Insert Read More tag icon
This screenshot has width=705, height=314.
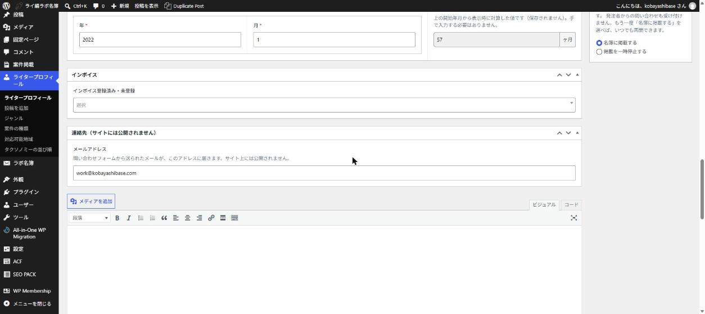click(x=223, y=218)
